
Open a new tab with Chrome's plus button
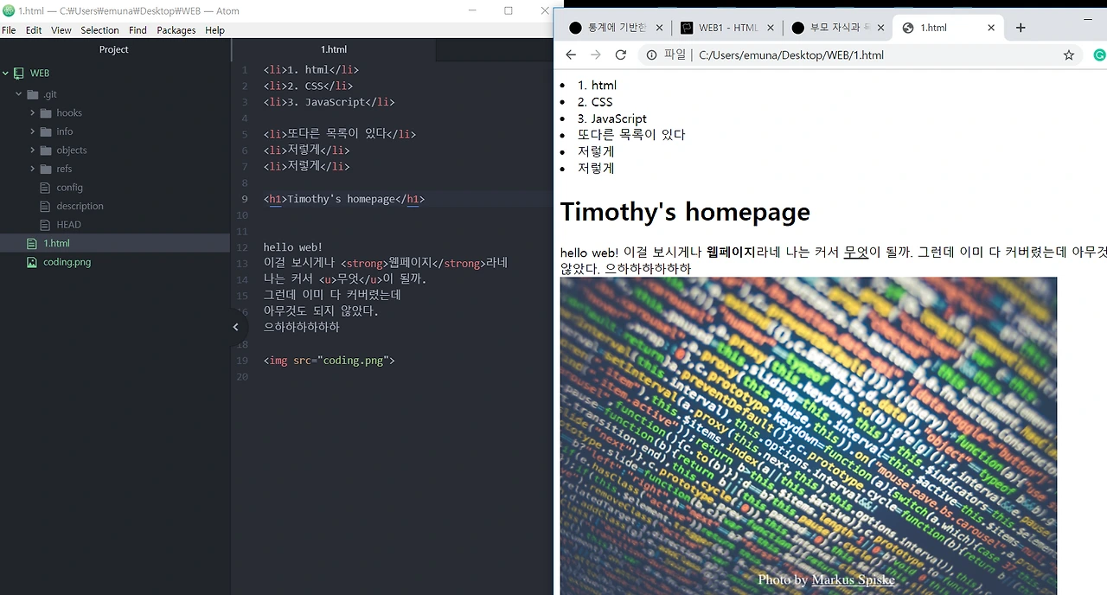(x=1021, y=27)
